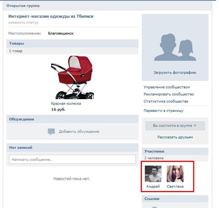The height and width of the screenshot is (208, 219).
Task: Click 'Добавить обсуждение' link
Action: pos(79,131)
